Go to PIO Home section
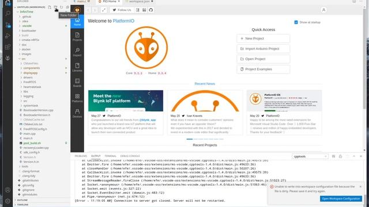 tap(77, 22)
